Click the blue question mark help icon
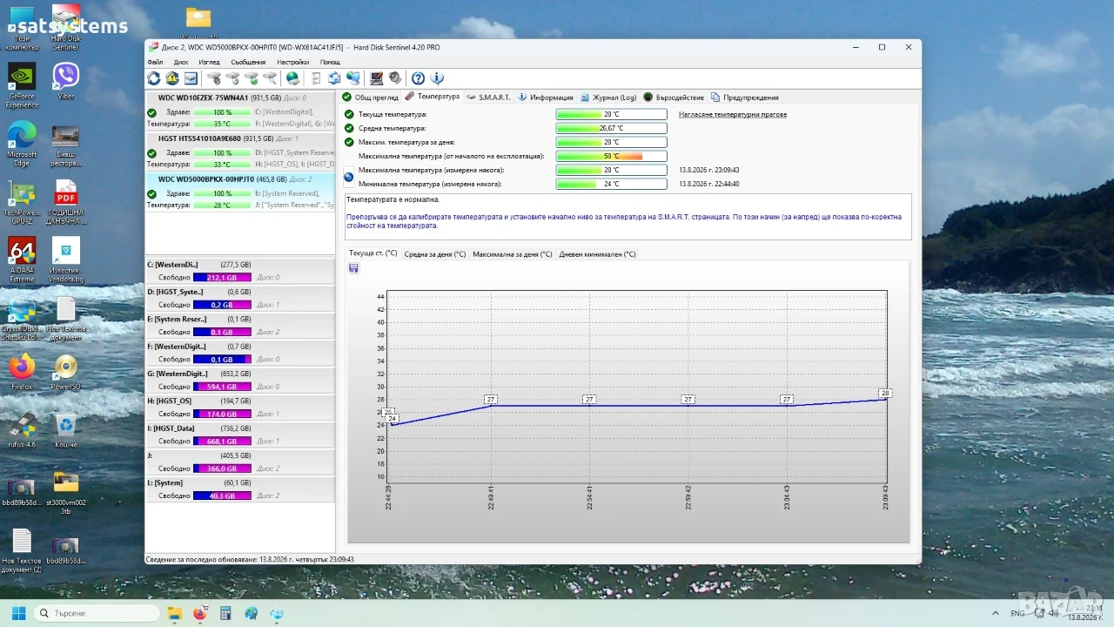Image resolution: width=1114 pixels, height=627 pixels. (x=418, y=78)
